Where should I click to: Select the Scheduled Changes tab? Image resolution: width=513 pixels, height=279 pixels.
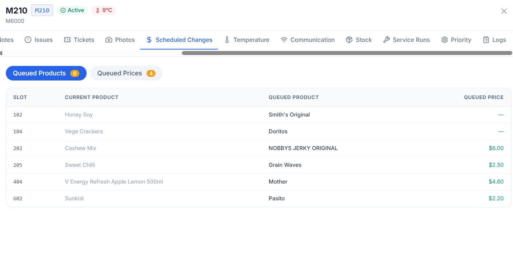[x=179, y=40]
